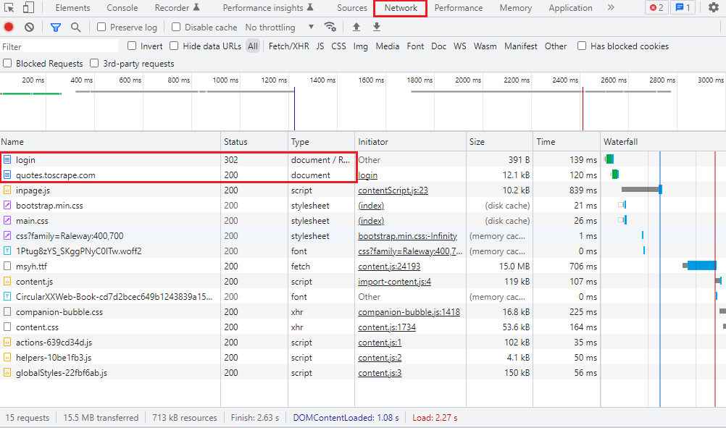
Task: Expand more DevTools tabs chevron
Action: click(x=611, y=8)
